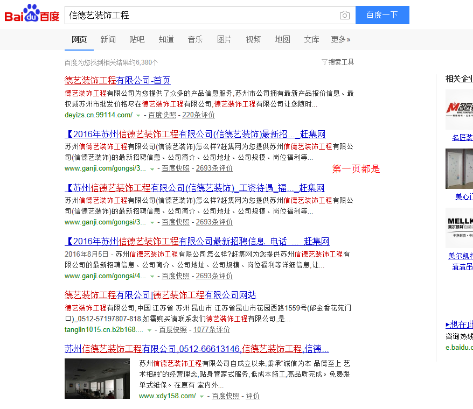The width and height of the screenshot is (473, 409).
Task: Click 百度为您找到相关结果约6,380个 count text
Action: tap(112, 62)
